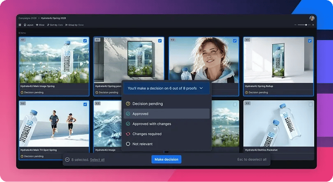Select Approved option
The height and width of the screenshot is (182, 333).
[166, 114]
